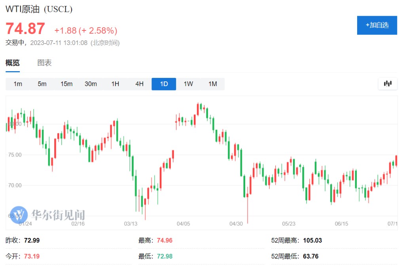Click the 04/05 date marker on axis

[183, 224]
